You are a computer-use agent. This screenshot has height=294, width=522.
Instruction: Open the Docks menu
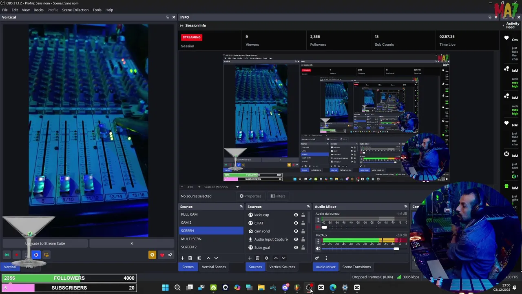[x=38, y=10]
